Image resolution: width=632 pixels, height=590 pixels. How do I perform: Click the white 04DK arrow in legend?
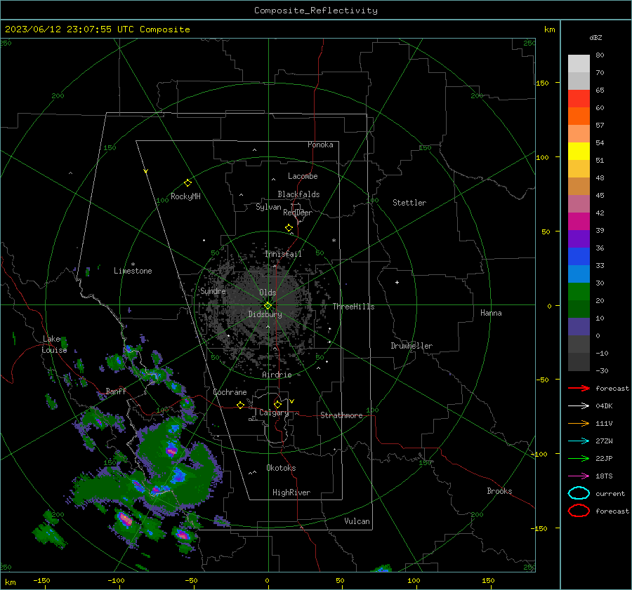[579, 406]
